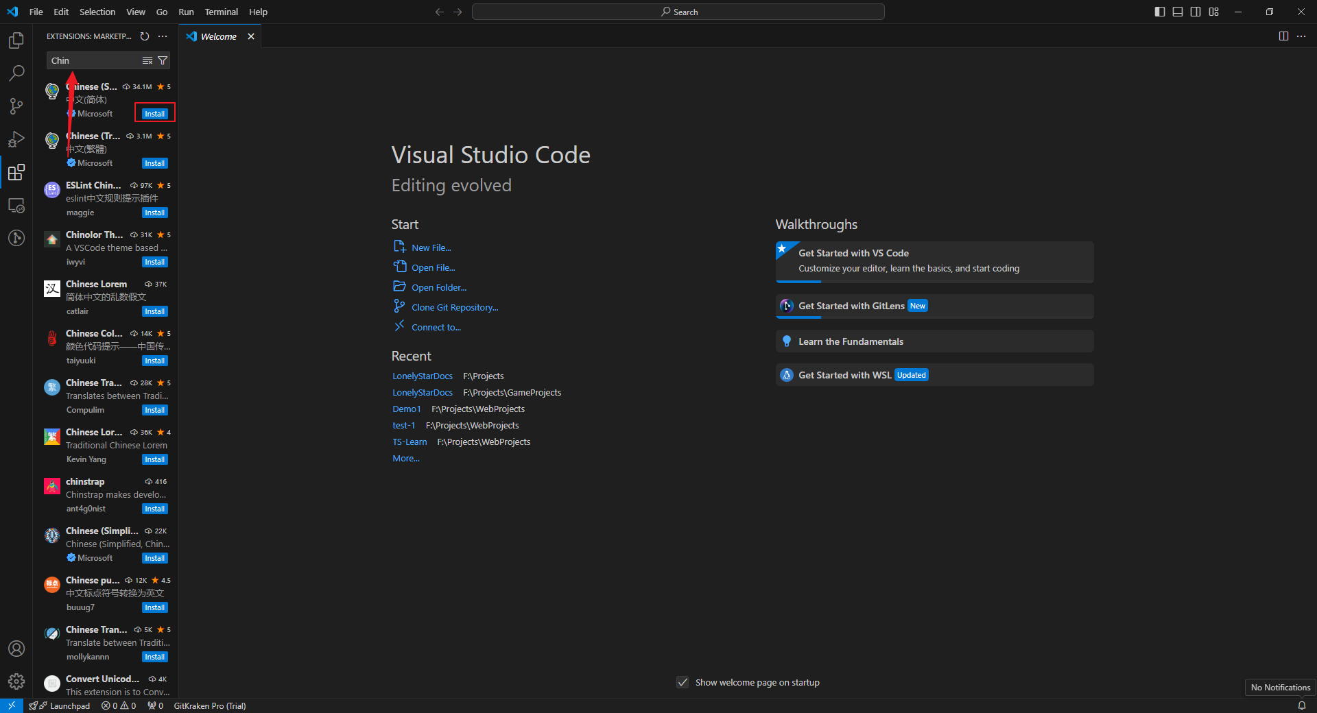
Task: Open recent project TS-Learn
Action: click(x=410, y=442)
